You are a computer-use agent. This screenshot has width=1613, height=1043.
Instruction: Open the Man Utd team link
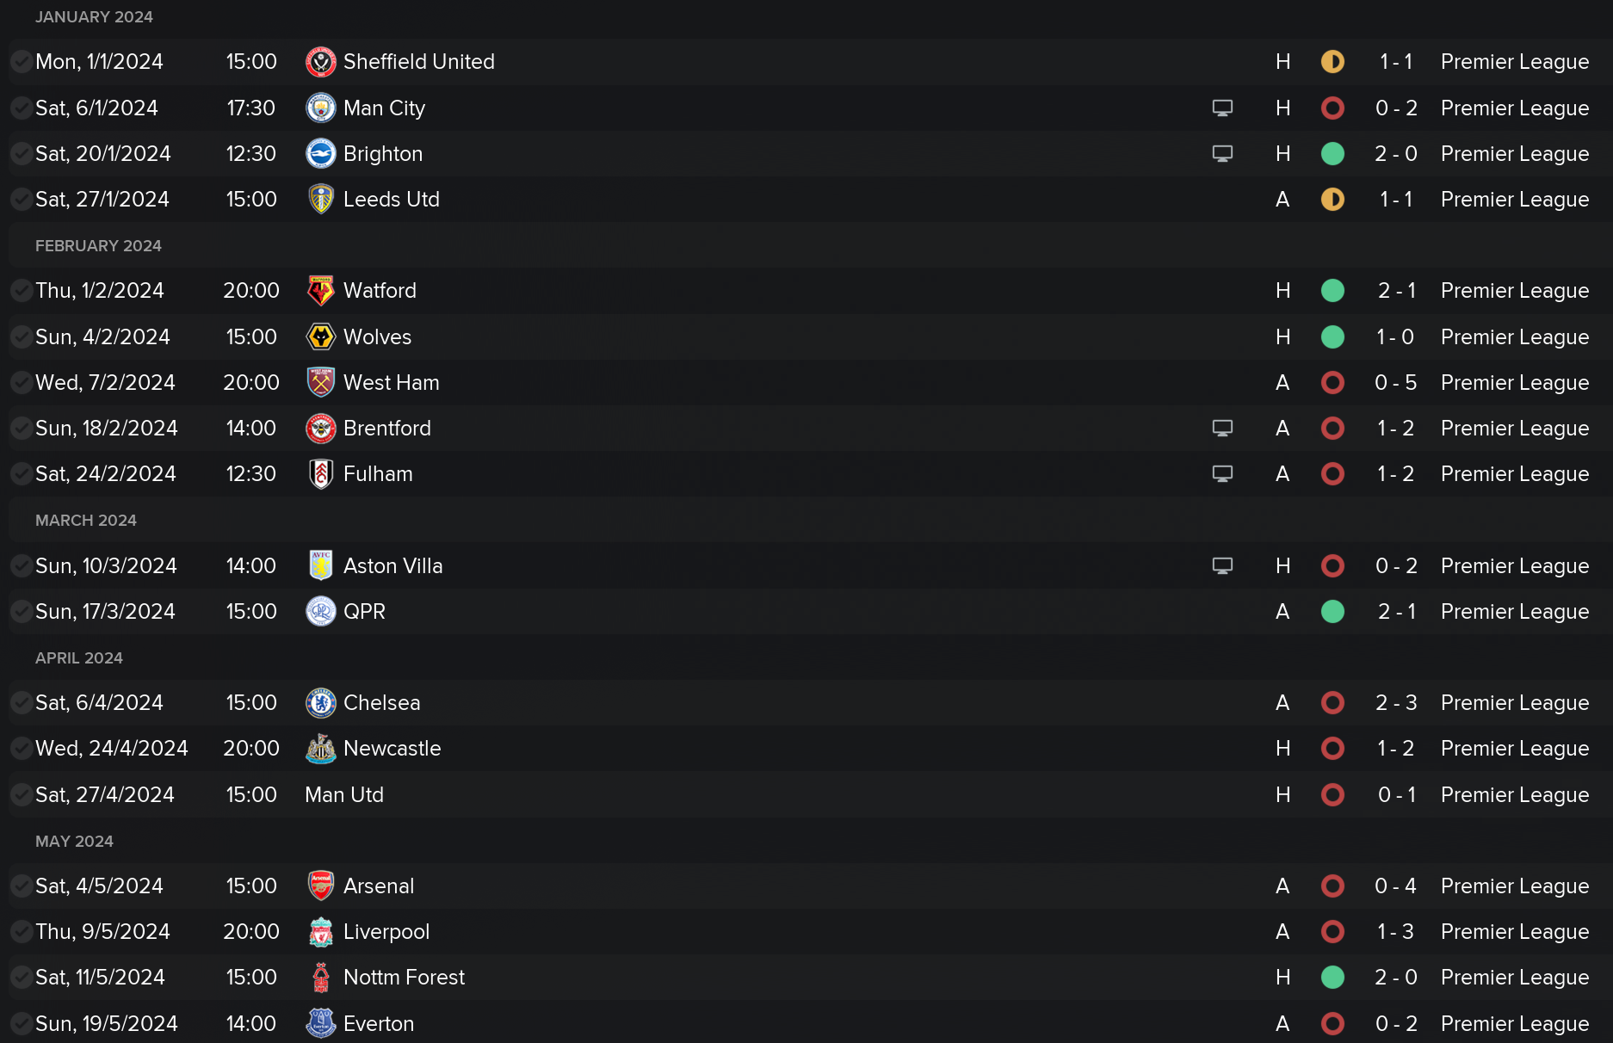point(344,794)
